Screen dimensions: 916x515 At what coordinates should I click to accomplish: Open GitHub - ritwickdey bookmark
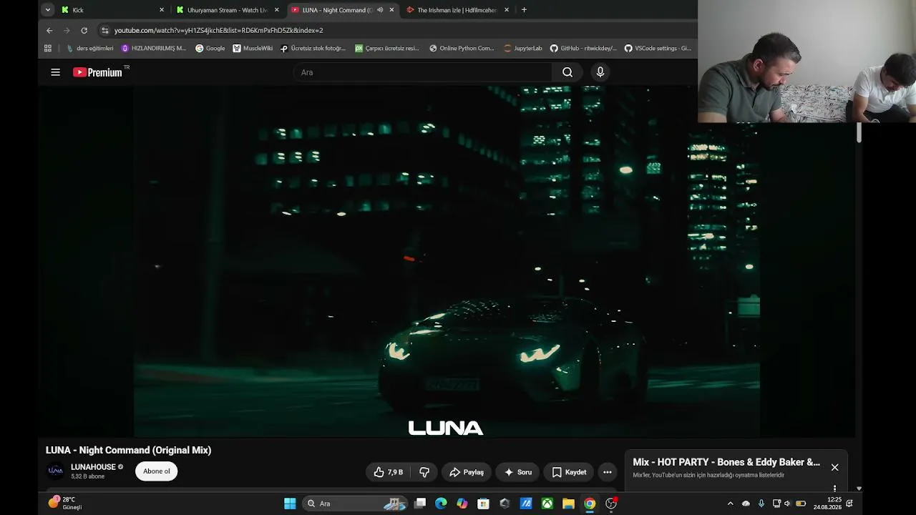click(x=583, y=49)
